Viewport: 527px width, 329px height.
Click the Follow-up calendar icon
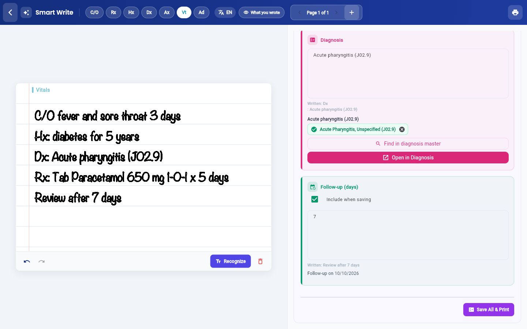pos(313,187)
